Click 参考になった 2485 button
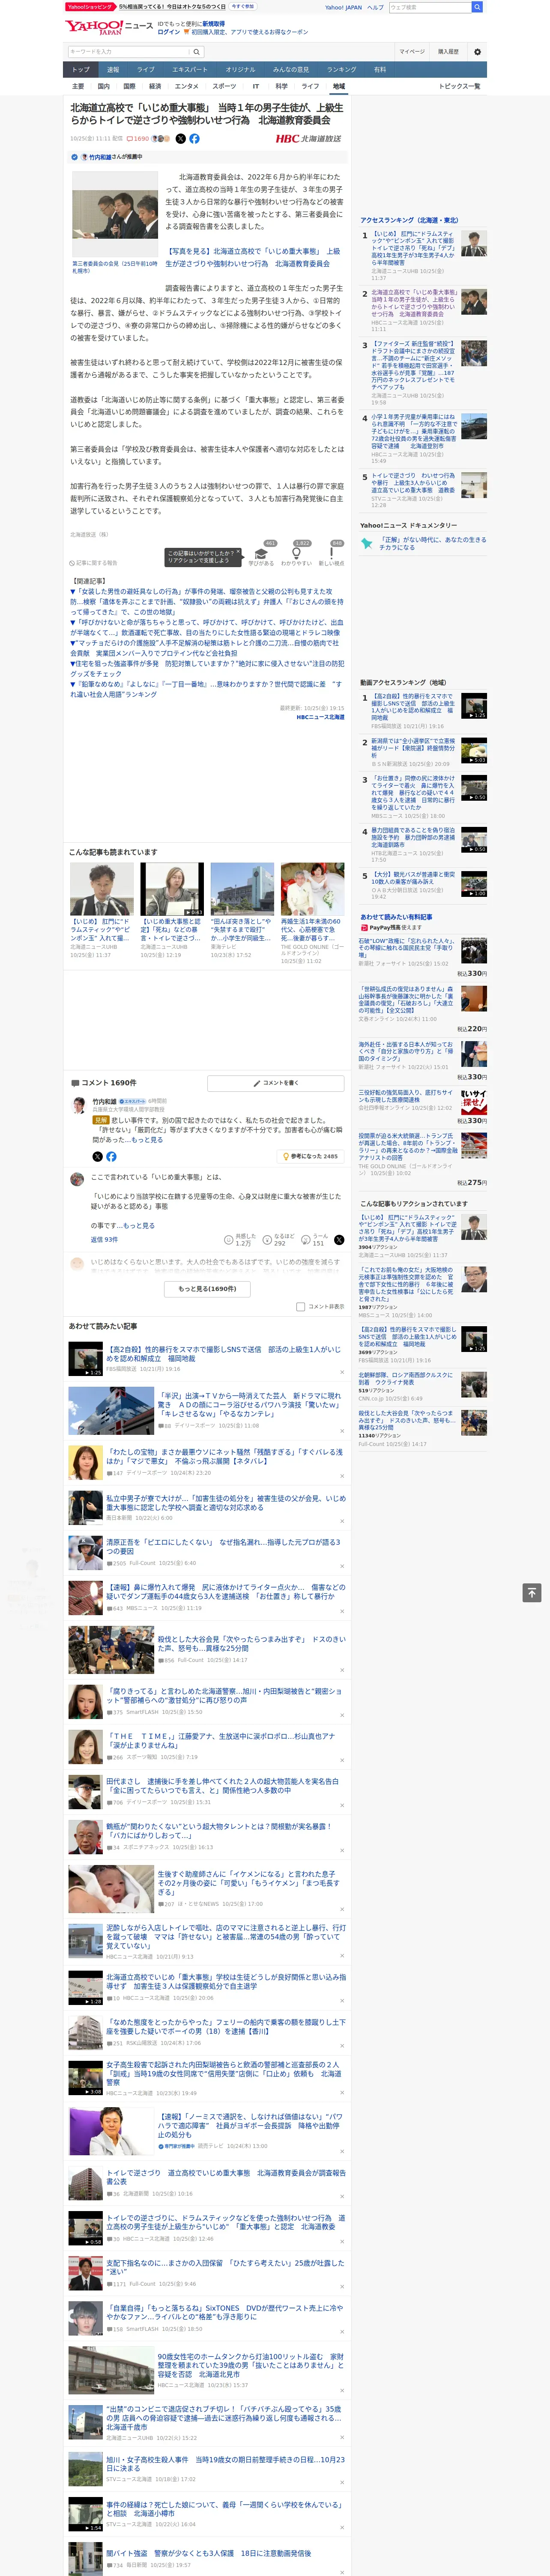Image resolution: width=550 pixels, height=2576 pixels. (311, 1156)
